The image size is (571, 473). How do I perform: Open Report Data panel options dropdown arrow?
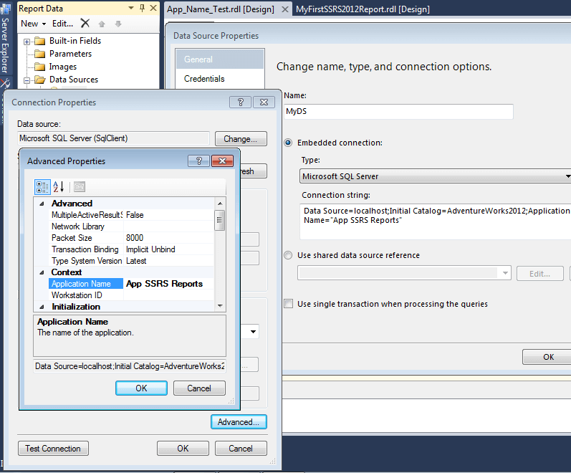pos(131,8)
